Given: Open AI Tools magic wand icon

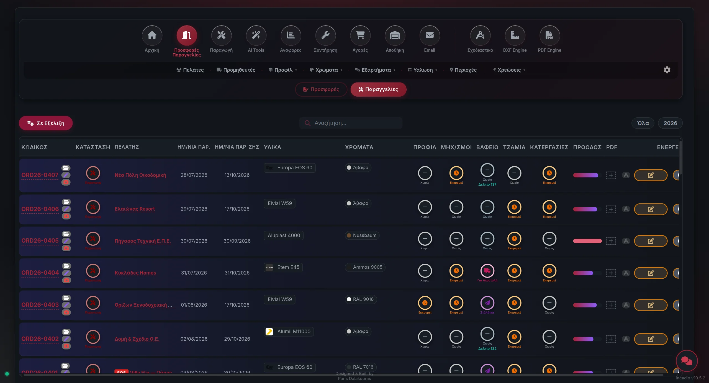Looking at the screenshot, I should (256, 35).
